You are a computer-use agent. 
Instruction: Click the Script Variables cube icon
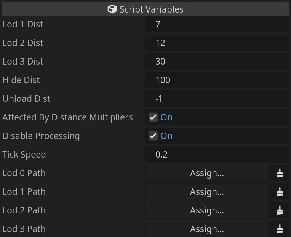tap(112, 9)
